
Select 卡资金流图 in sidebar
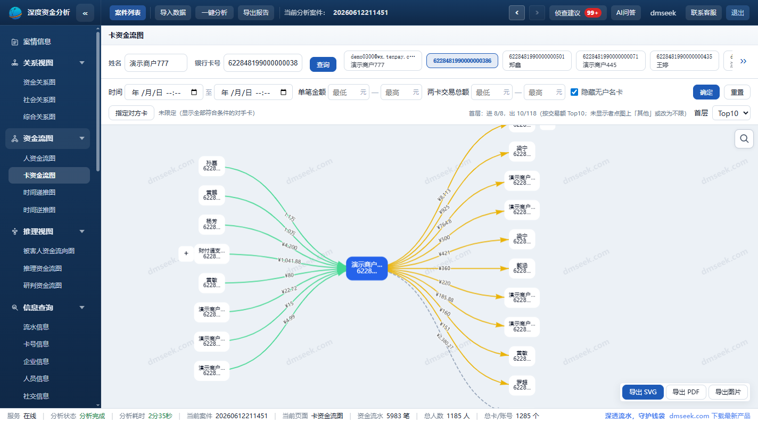[49, 175]
